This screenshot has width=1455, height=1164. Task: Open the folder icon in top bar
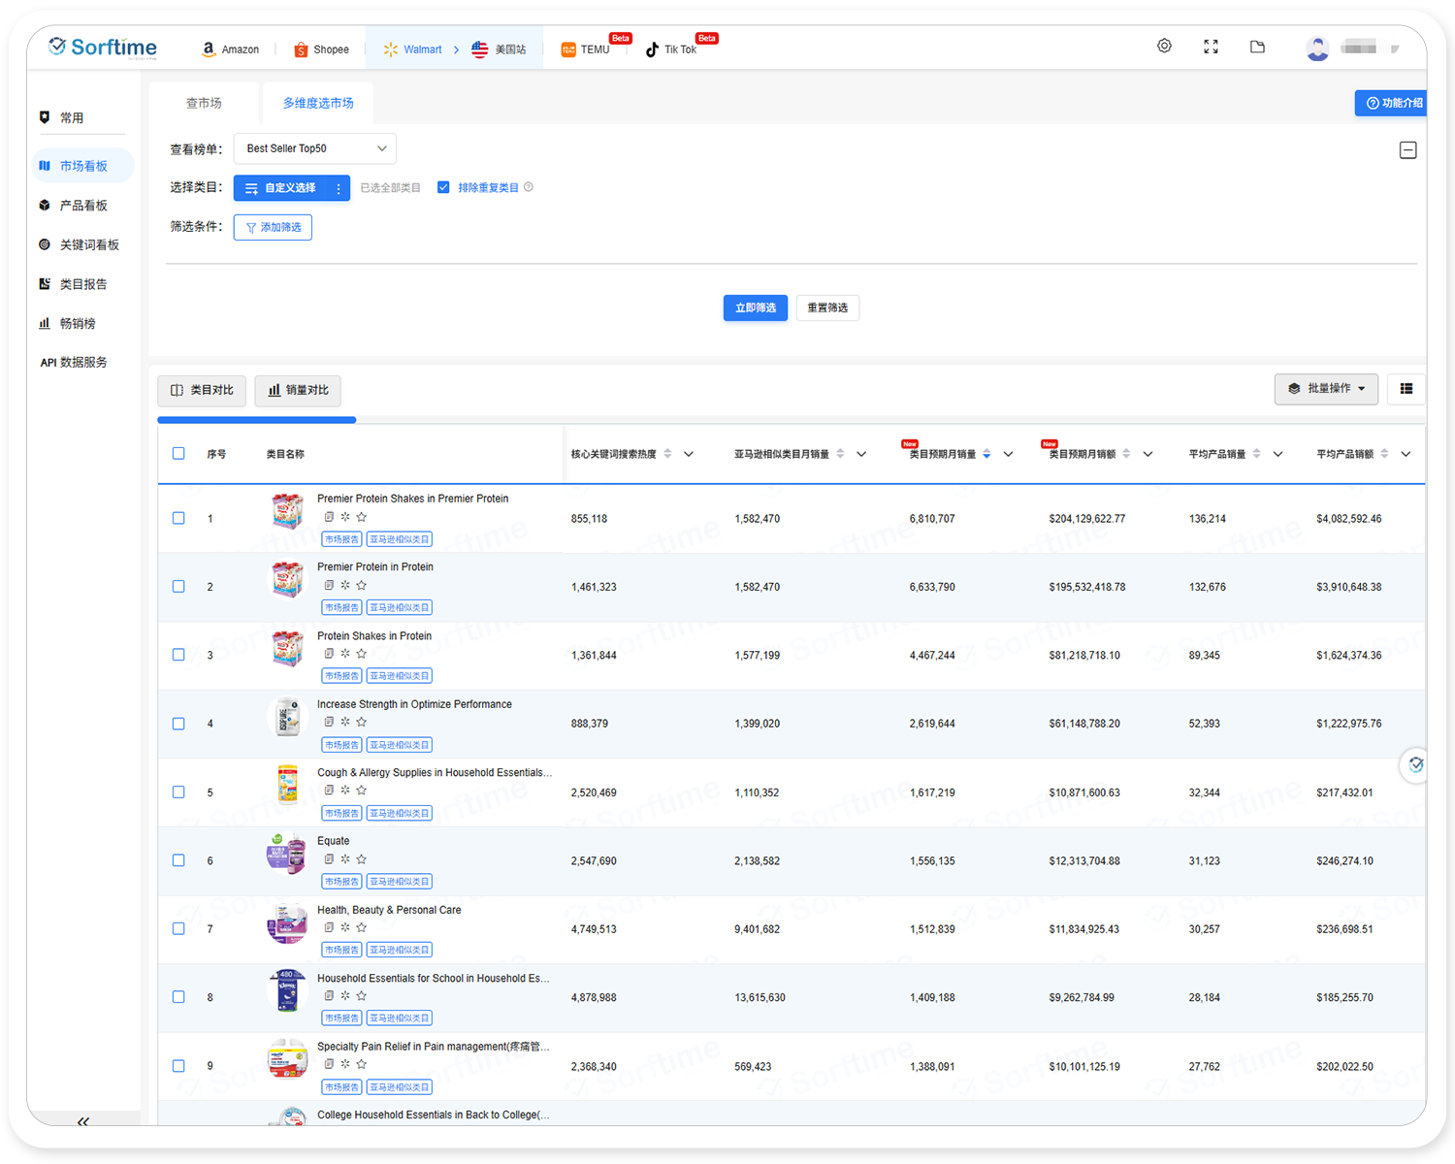pos(1257,47)
